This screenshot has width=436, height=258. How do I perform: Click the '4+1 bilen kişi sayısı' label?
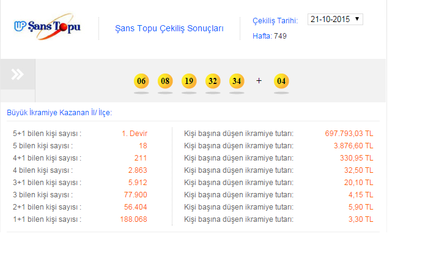(47, 158)
